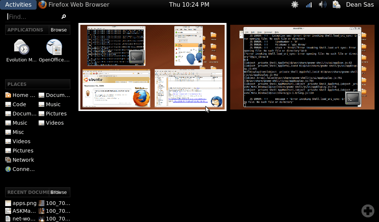Click the Activities button
The width and height of the screenshot is (379, 222).
(18, 4)
